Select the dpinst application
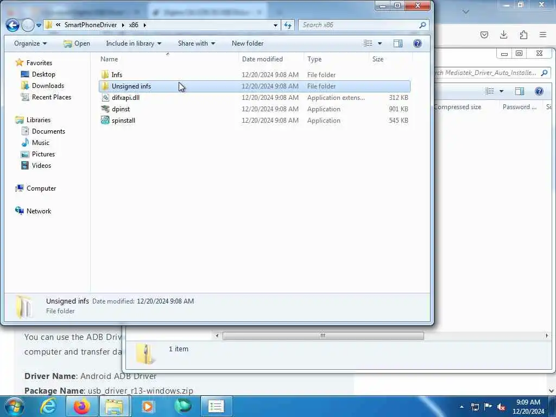This screenshot has height=417, width=556. [x=254, y=109]
